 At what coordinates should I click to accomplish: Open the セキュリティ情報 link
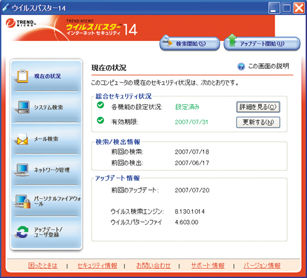tap(97, 266)
